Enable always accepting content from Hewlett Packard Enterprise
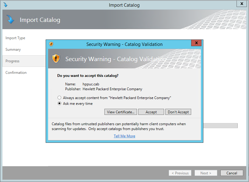This screenshot has width=249, height=182. click(x=59, y=97)
